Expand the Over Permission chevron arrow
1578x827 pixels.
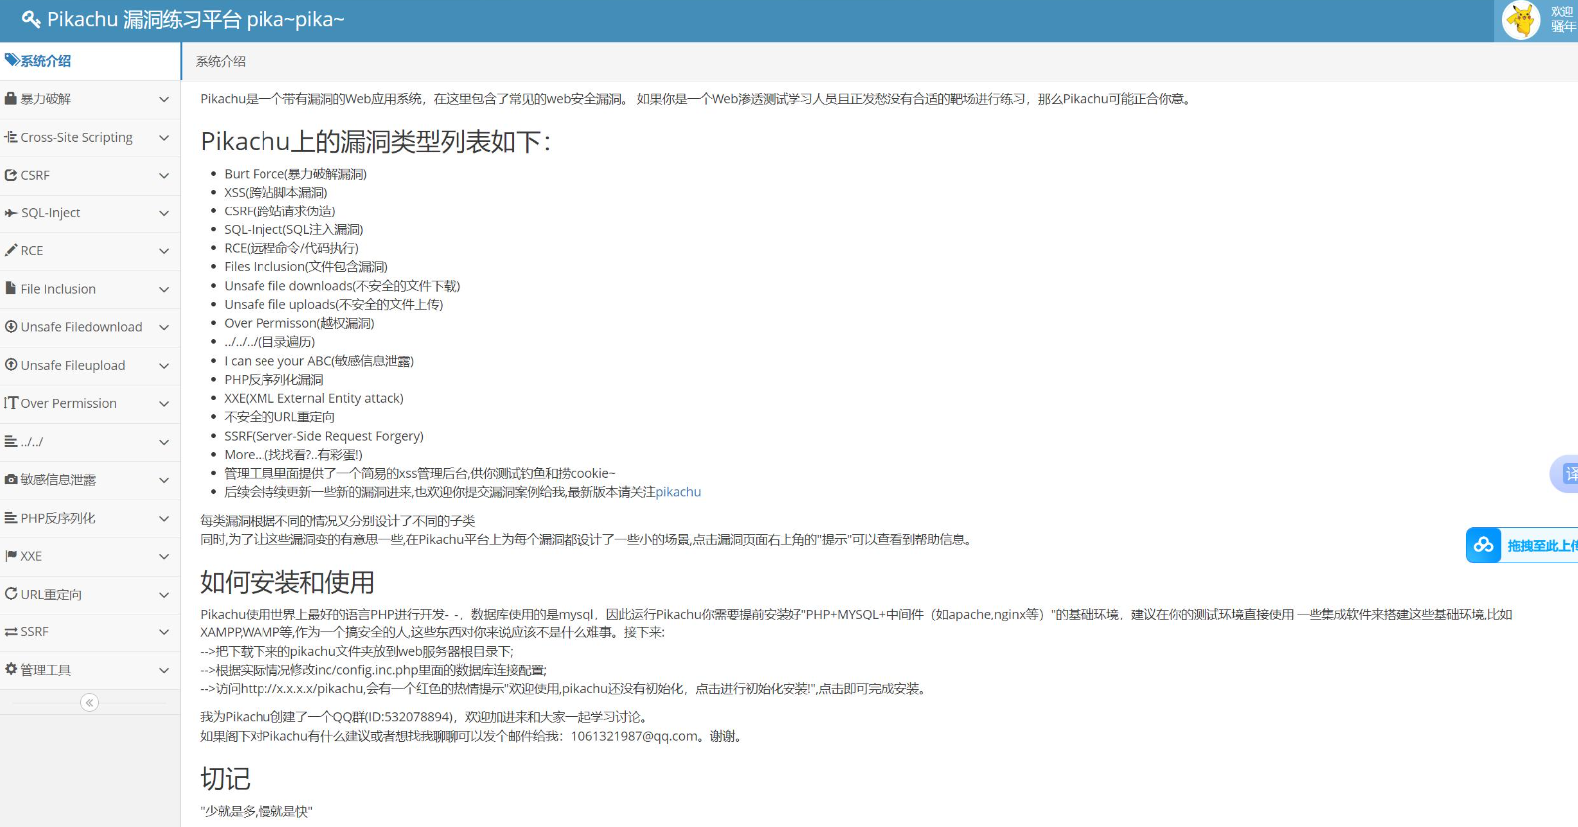point(164,403)
